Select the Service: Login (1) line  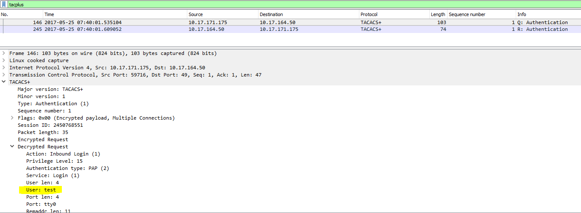click(x=53, y=175)
